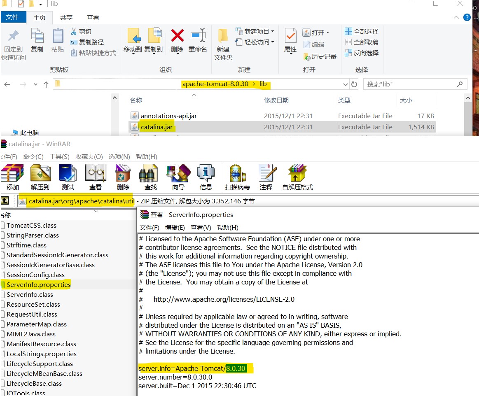Select annotations-api.jar file in Explorer

(x=282, y=116)
